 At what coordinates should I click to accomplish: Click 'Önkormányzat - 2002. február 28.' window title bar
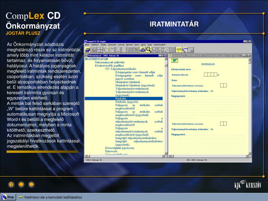(126, 55)
